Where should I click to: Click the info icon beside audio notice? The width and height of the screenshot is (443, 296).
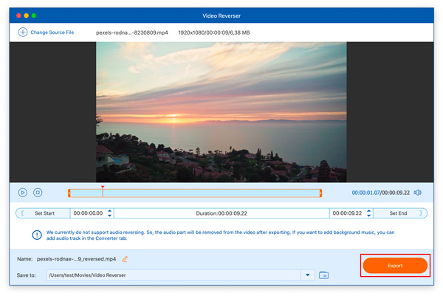click(37, 235)
